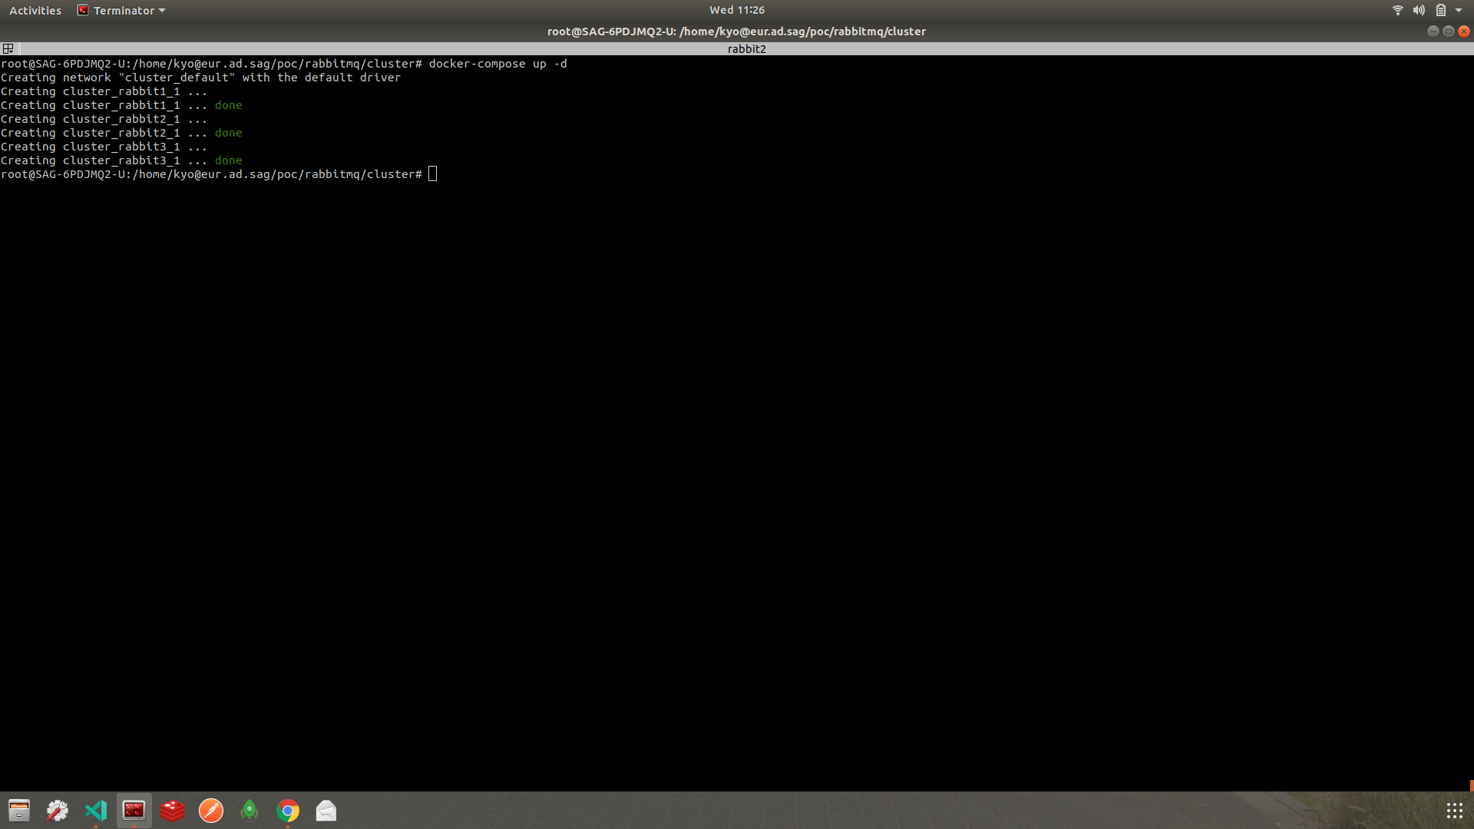Open the system menu dropdown arrow
The height and width of the screenshot is (829, 1474).
1459,11
